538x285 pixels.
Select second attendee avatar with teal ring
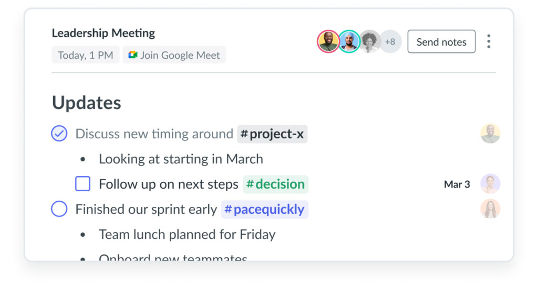349,41
